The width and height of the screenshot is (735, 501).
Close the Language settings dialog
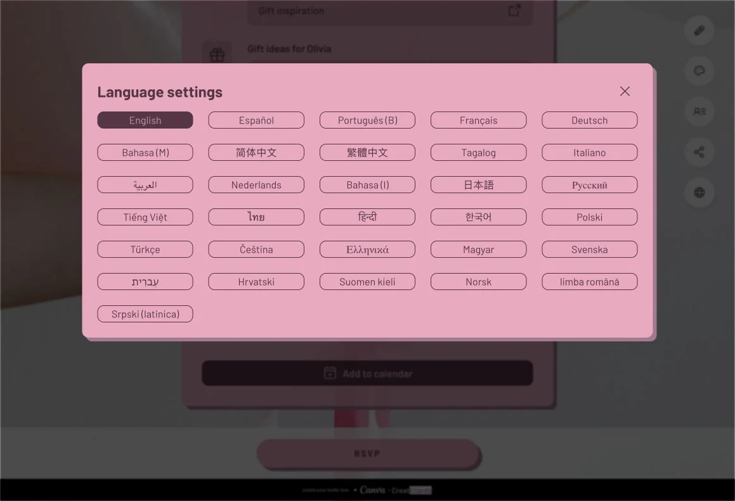(x=625, y=91)
